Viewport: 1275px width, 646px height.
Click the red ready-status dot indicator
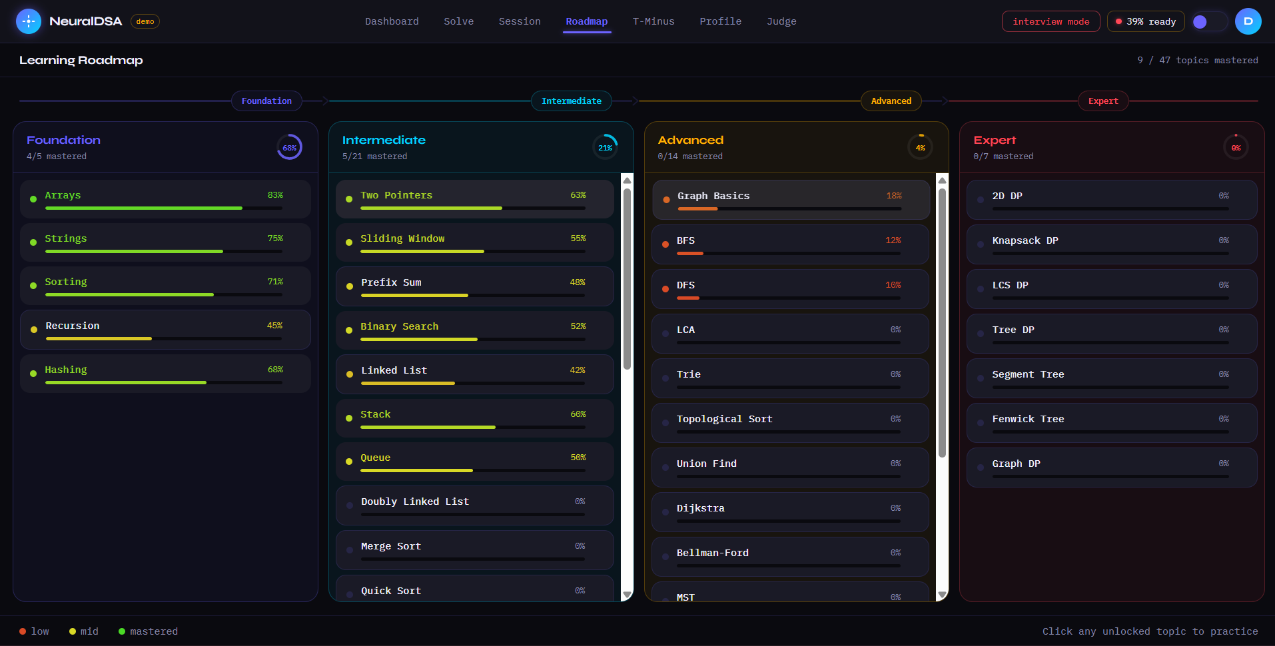(x=1118, y=21)
